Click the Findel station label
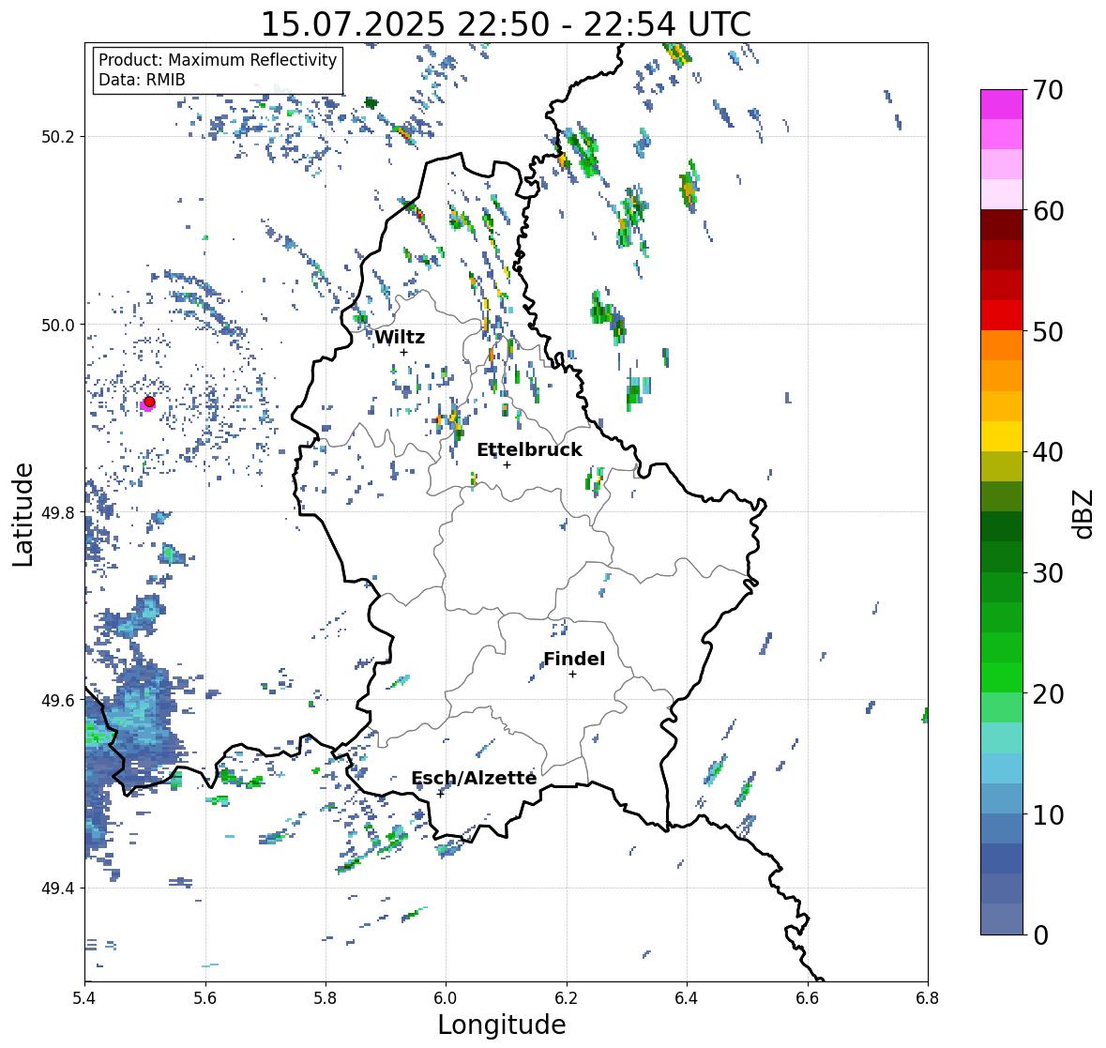Image resolution: width=1106 pixels, height=1048 pixels. [x=574, y=659]
